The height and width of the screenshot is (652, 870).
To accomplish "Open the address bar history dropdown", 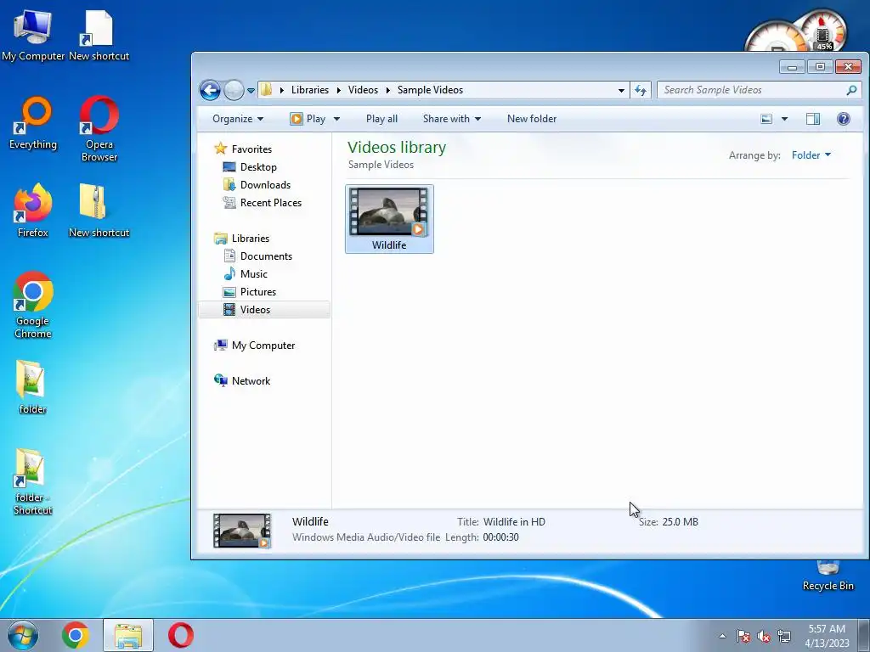I will [621, 90].
